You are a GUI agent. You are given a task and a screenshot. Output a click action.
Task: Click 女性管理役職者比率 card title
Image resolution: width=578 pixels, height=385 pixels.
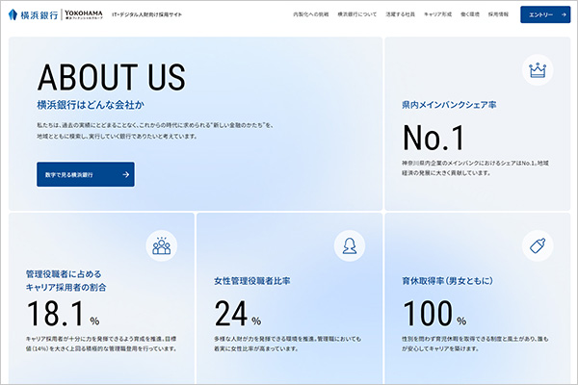pyautogui.click(x=252, y=281)
